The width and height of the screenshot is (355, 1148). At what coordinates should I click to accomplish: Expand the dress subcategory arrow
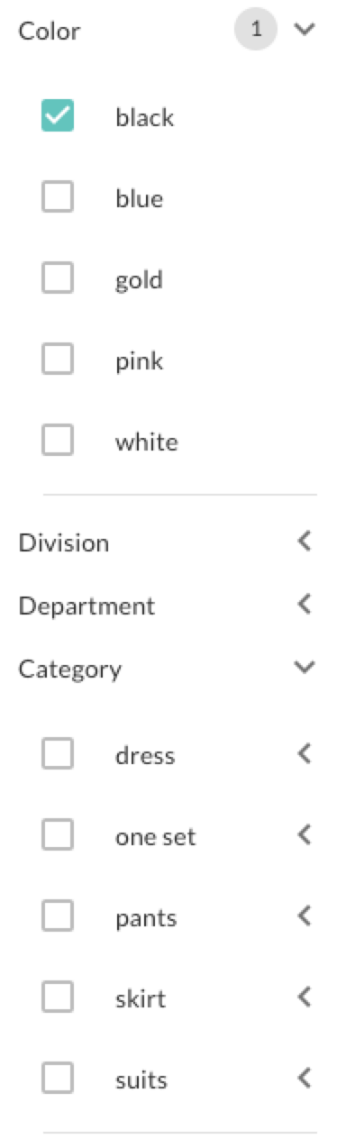(305, 753)
